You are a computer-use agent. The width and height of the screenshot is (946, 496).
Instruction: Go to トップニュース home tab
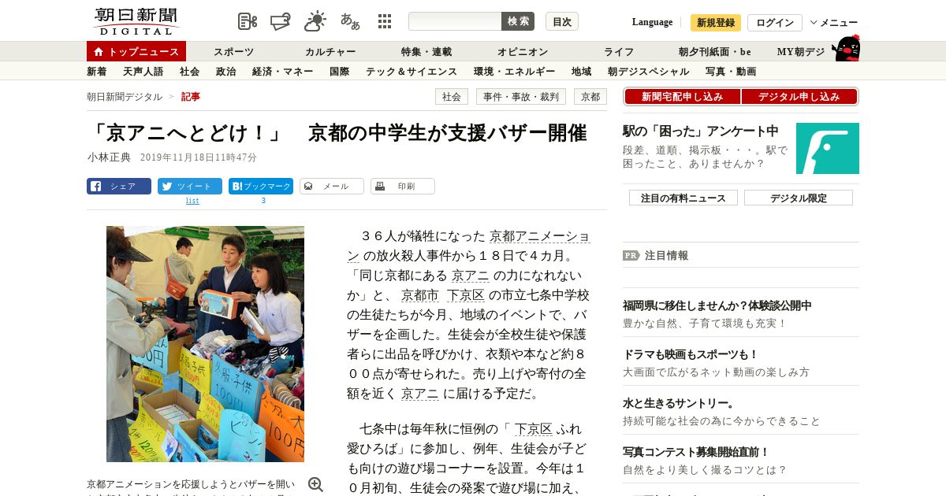[136, 51]
